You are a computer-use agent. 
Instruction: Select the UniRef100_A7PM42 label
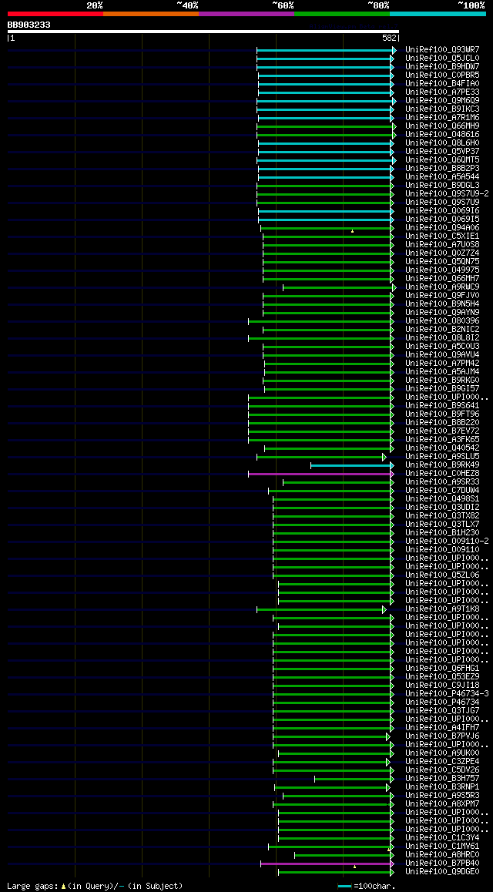click(442, 364)
